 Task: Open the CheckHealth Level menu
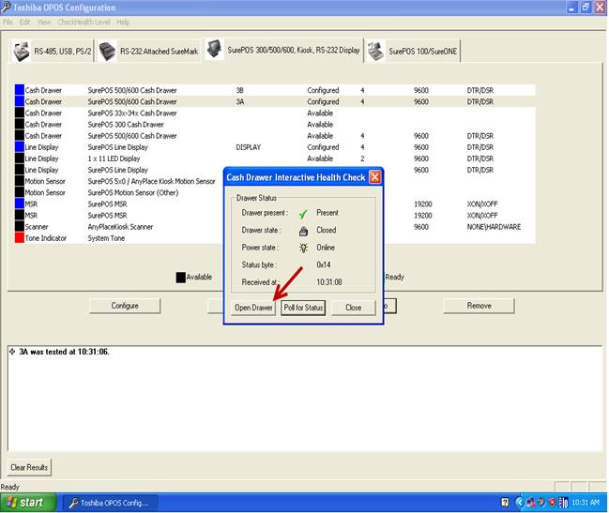84,22
